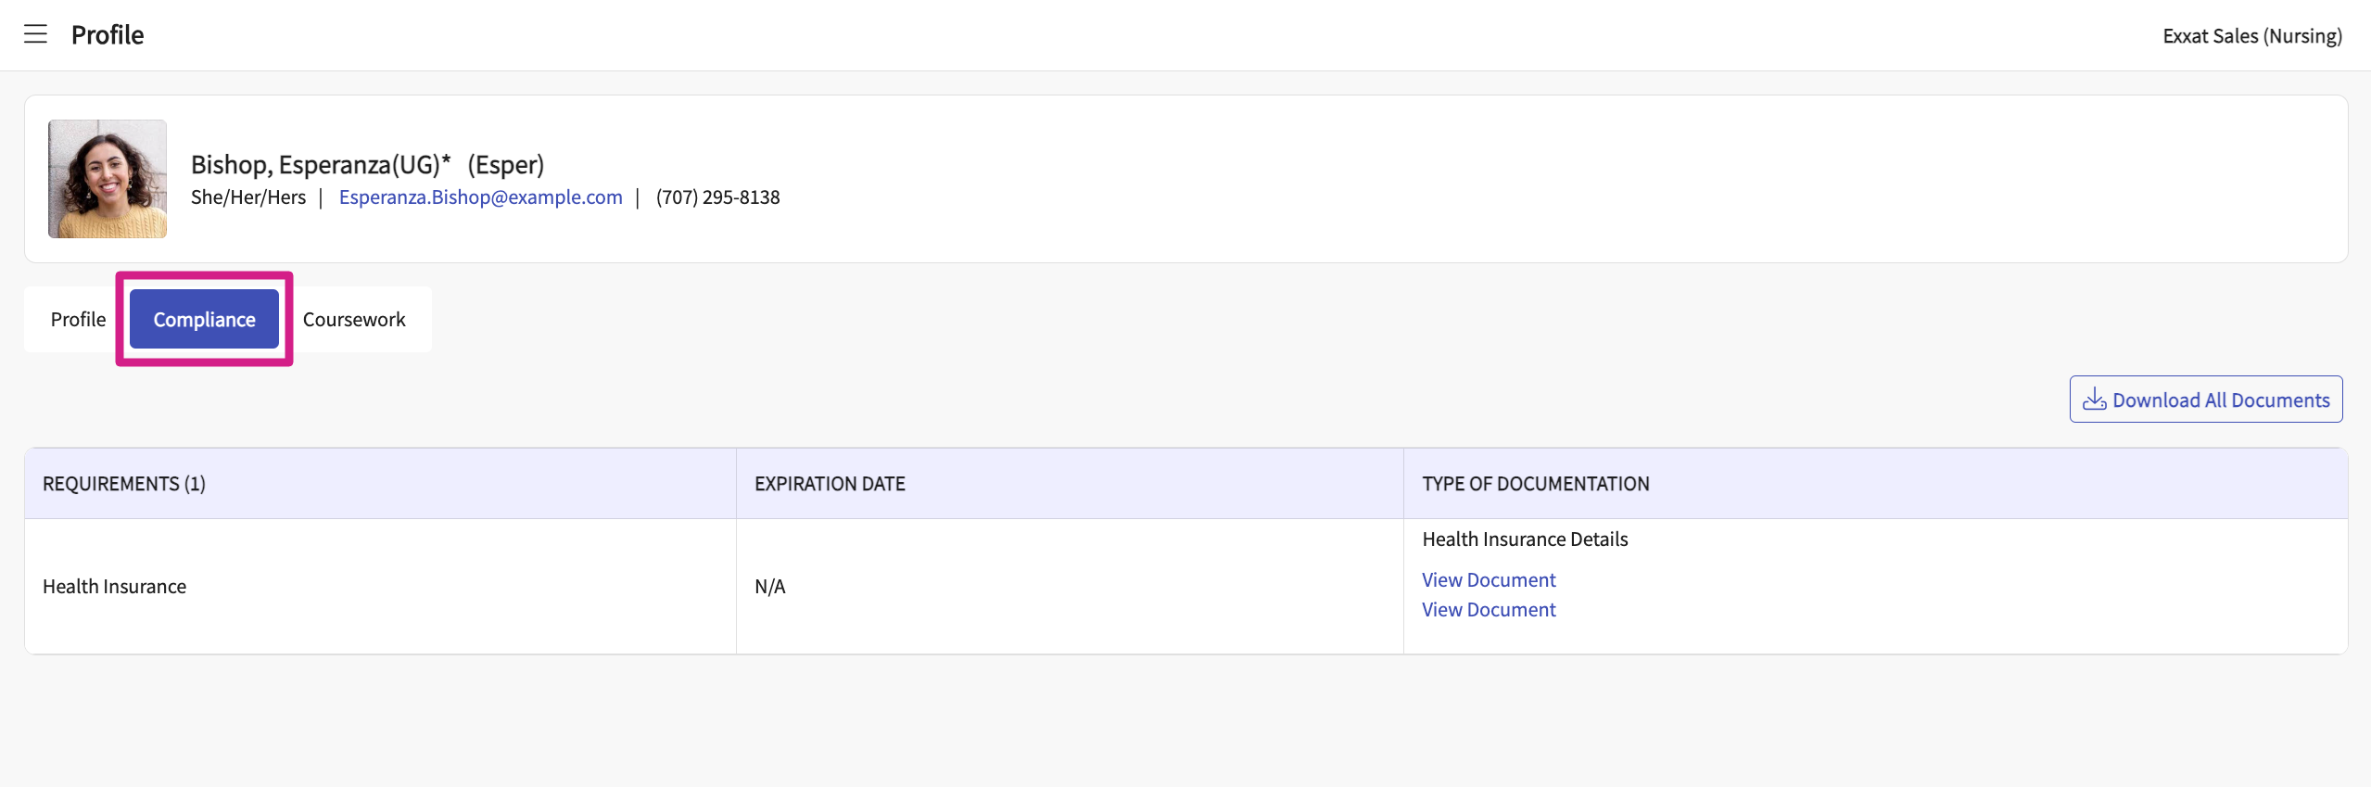Click the Profile page title
The image size is (2371, 787).
tap(108, 35)
